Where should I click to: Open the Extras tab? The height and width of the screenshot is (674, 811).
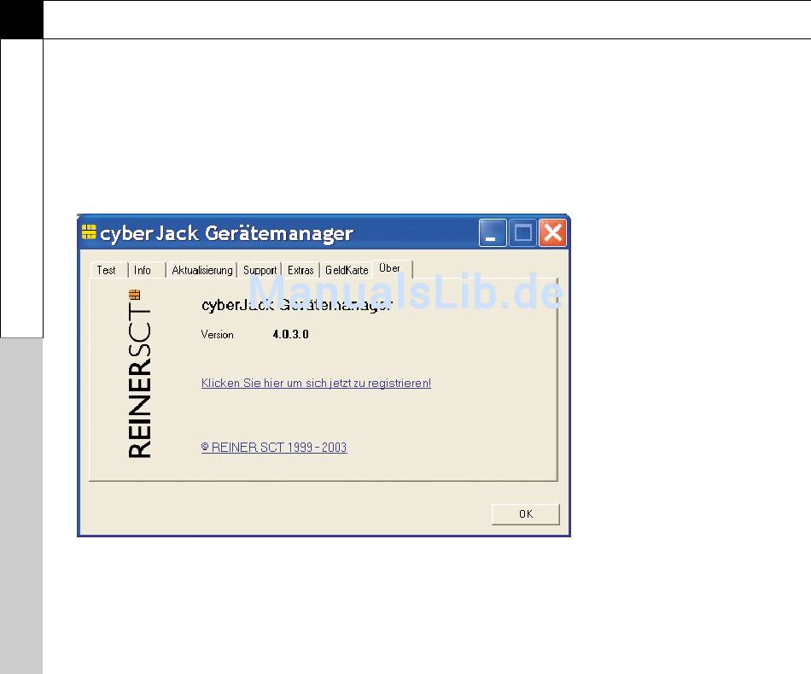(300, 270)
